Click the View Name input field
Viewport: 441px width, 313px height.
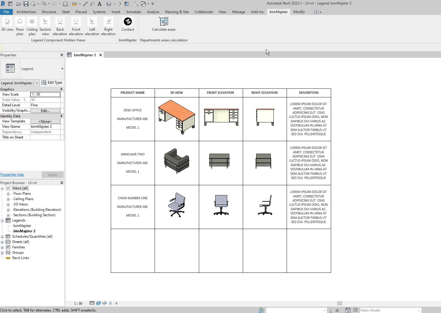coord(45,127)
